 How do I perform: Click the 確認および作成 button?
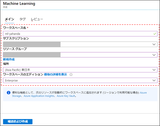[x=18, y=122]
